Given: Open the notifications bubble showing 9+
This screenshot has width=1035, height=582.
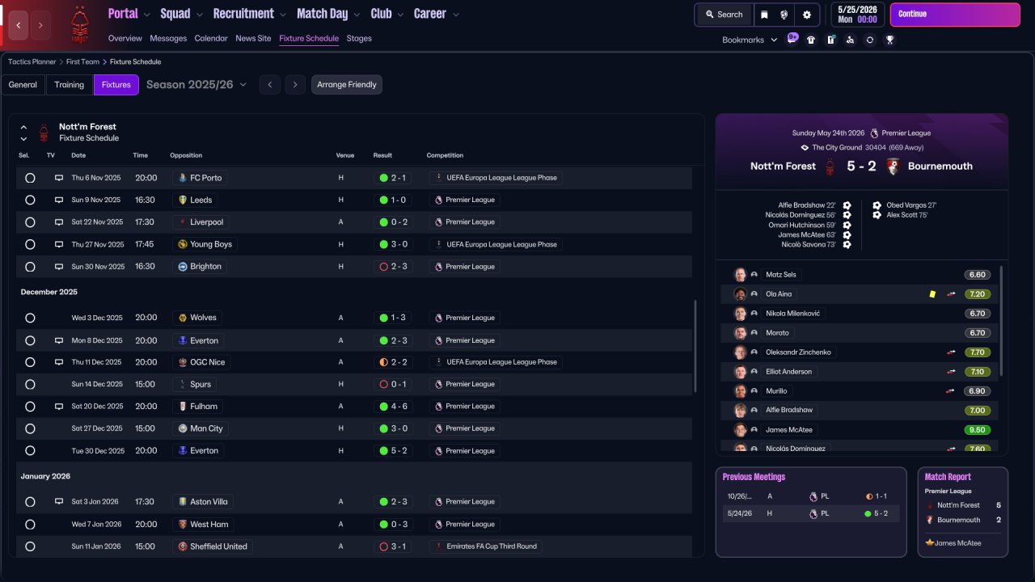Looking at the screenshot, I should pos(792,39).
